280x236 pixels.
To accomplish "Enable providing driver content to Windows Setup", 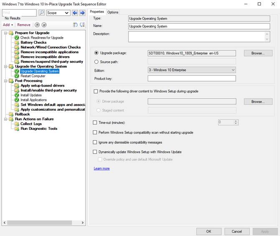I will click(x=96, y=92).
